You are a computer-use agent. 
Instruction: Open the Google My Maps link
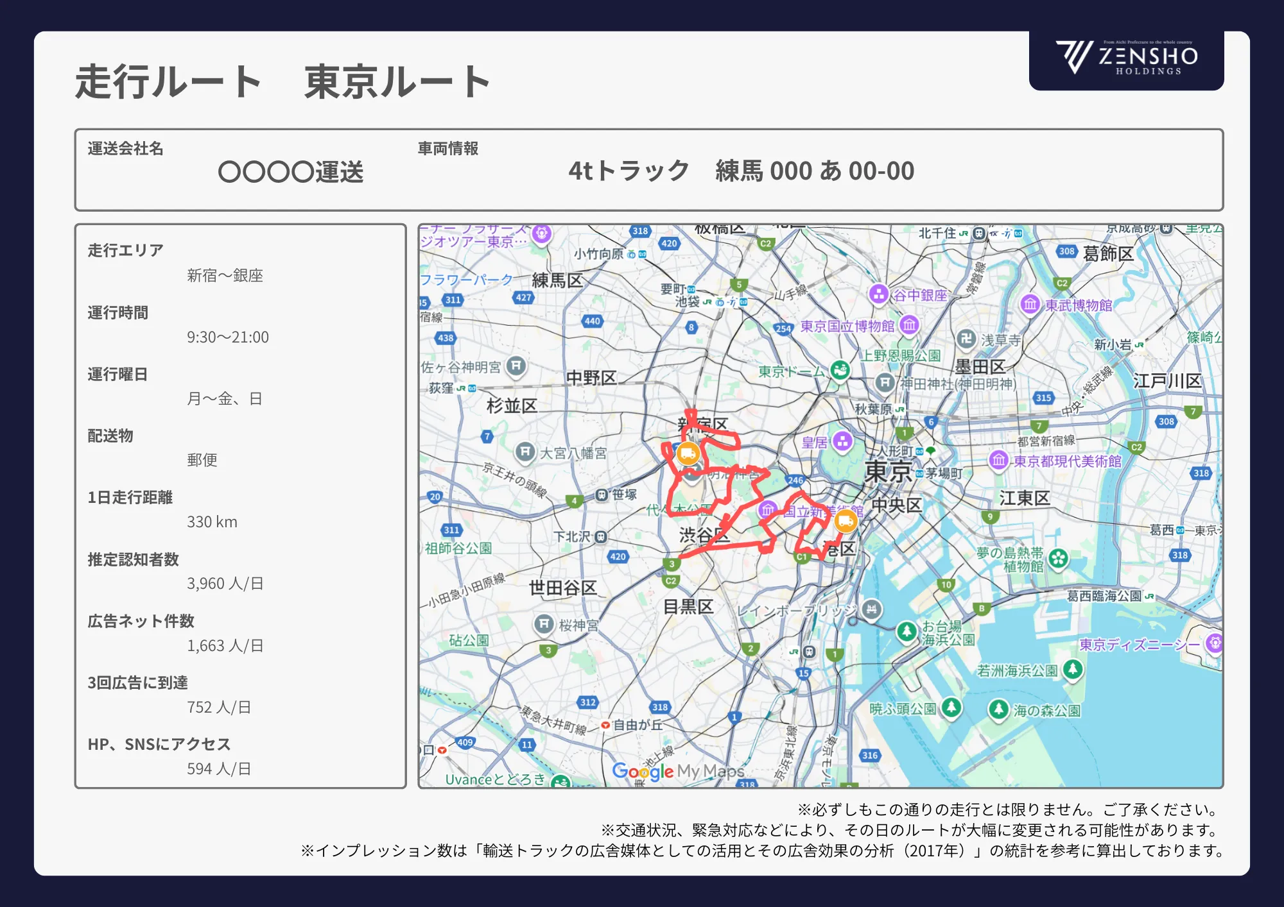(x=677, y=773)
